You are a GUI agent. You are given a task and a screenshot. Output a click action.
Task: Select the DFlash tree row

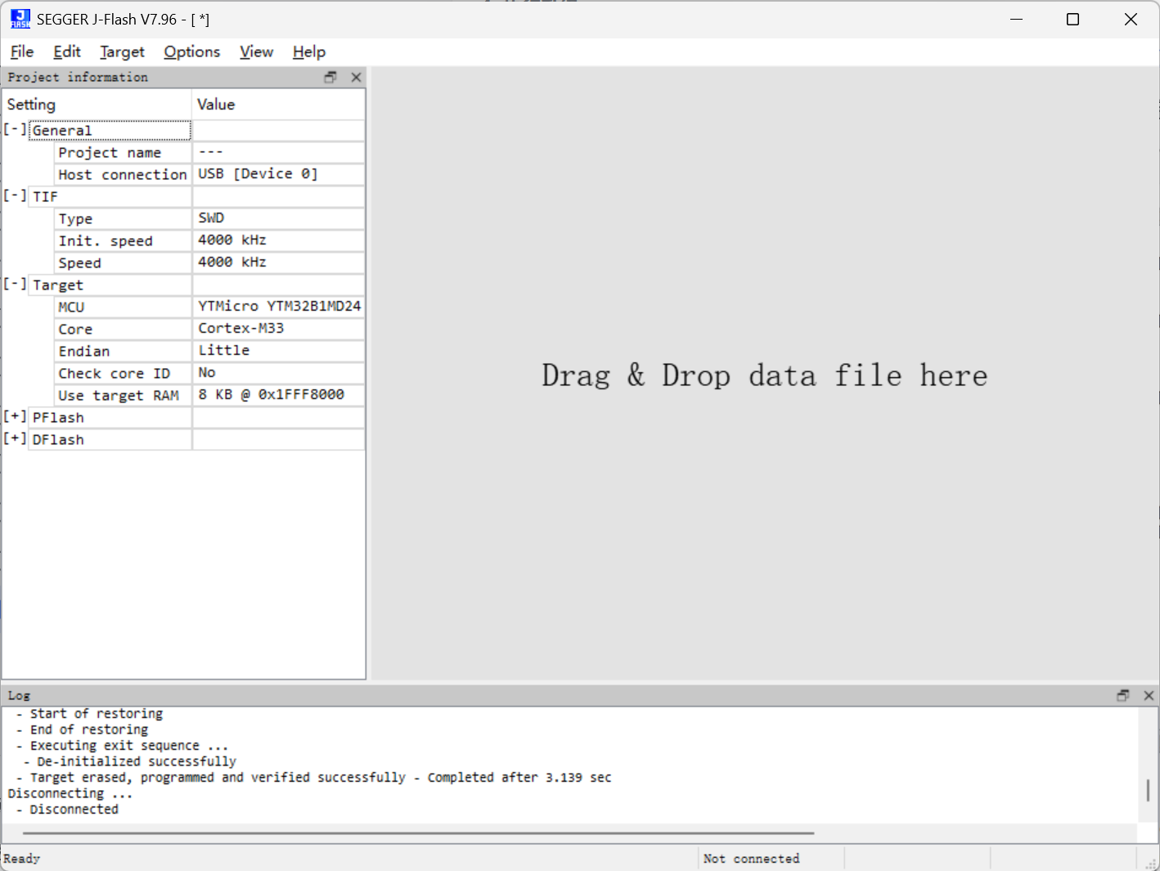click(x=110, y=439)
